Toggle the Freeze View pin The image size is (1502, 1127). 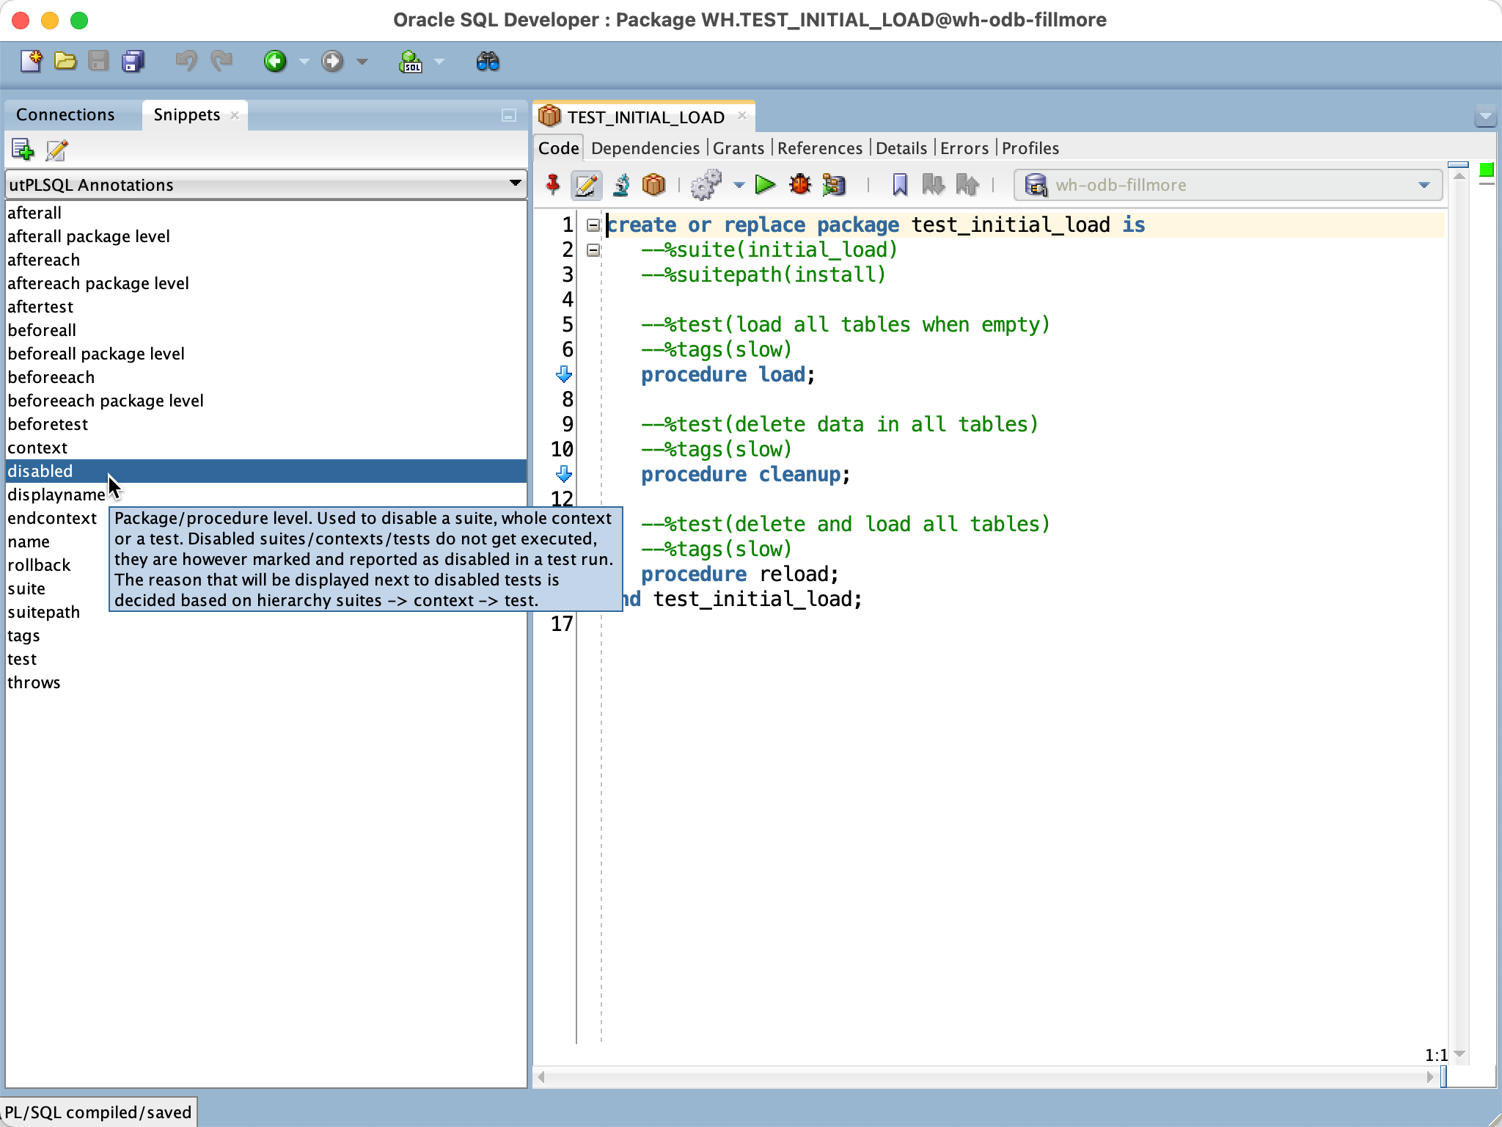(x=552, y=185)
